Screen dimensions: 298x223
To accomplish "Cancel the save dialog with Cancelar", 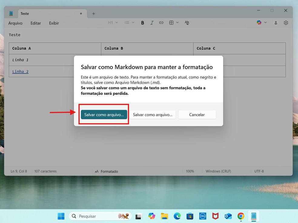I will pos(197,115).
